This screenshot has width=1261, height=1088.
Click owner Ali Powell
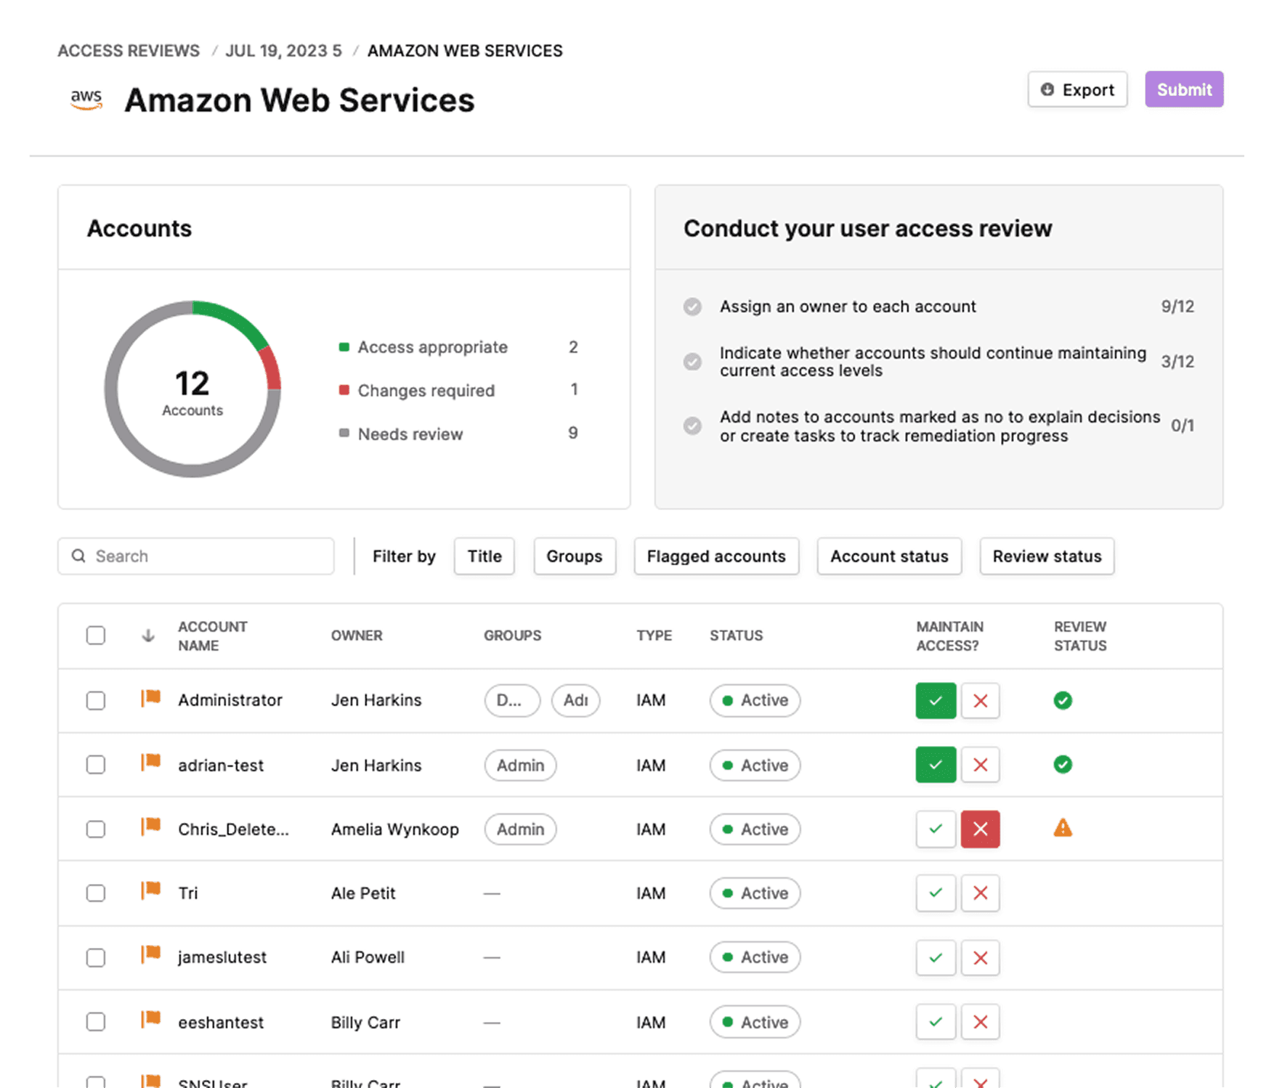pos(368,957)
